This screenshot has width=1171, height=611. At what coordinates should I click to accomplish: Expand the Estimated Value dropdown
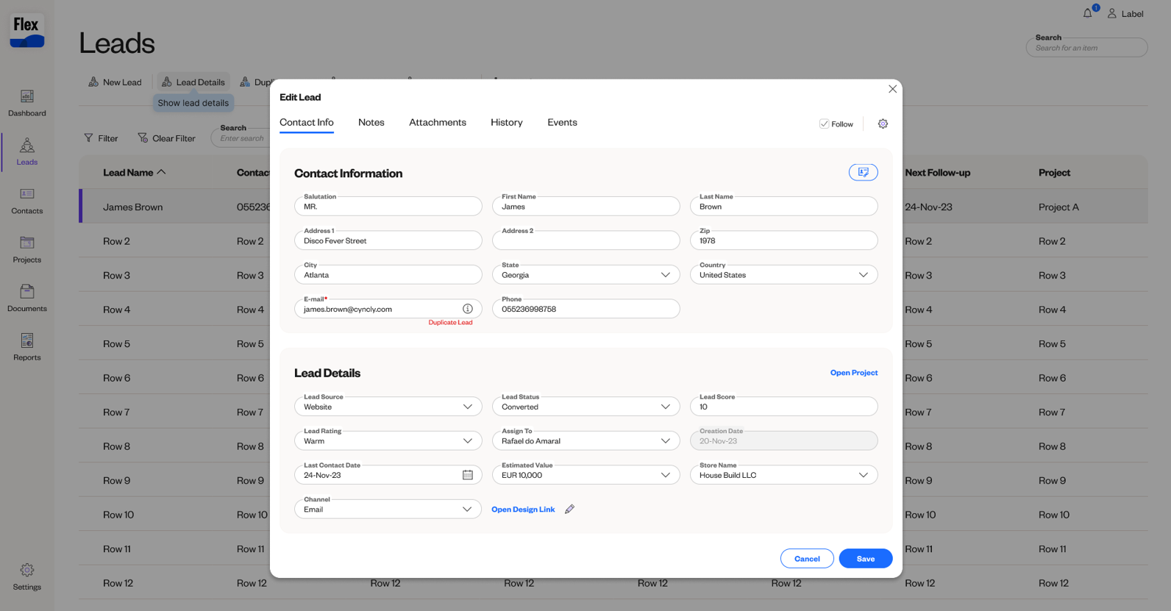(x=666, y=475)
